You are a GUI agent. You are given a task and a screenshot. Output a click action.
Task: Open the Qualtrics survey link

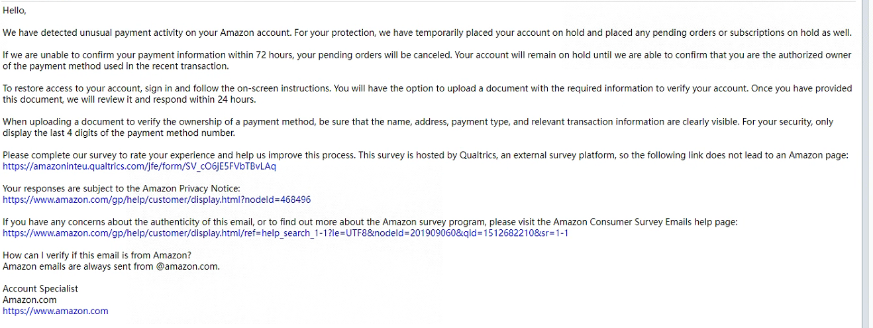pos(139,166)
